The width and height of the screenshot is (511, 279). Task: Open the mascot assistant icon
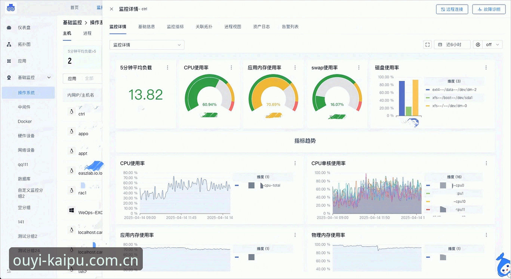(503, 265)
